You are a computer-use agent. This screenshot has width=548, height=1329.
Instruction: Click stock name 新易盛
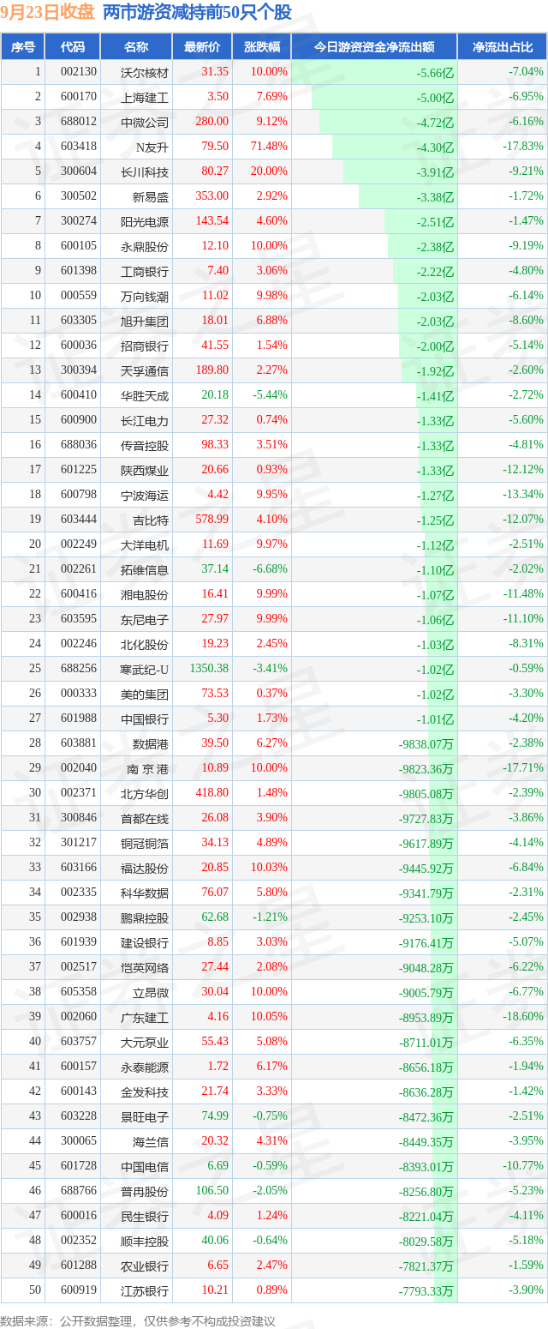151,196
